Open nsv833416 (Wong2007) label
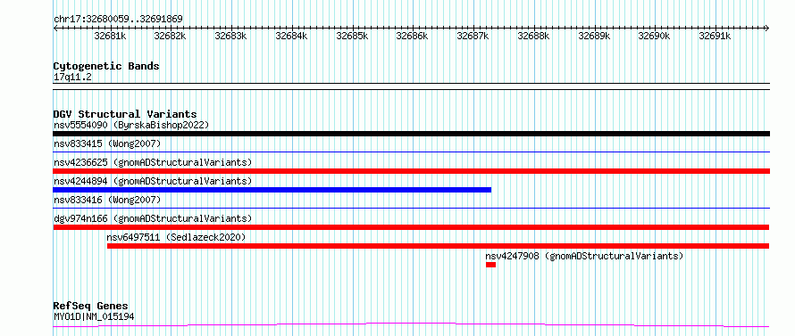The width and height of the screenshot is (795, 336). tap(107, 200)
